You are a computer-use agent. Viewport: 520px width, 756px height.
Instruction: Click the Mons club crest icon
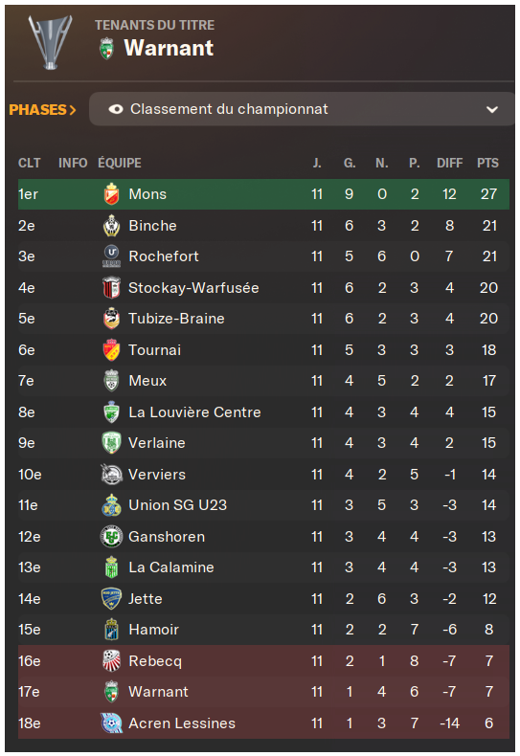111,194
